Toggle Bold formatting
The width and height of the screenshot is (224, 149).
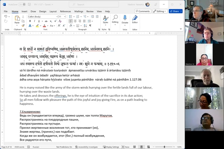30,21
